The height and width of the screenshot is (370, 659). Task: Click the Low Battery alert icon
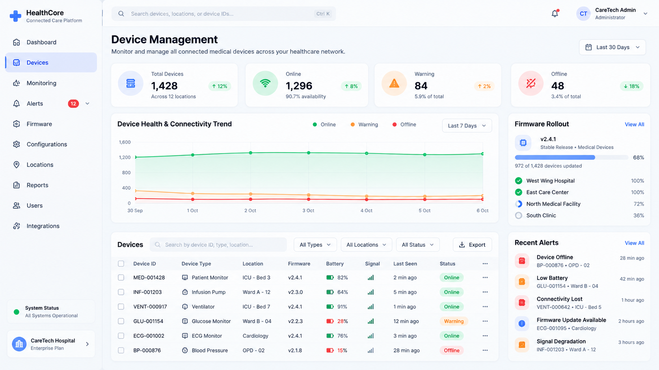[x=522, y=281]
